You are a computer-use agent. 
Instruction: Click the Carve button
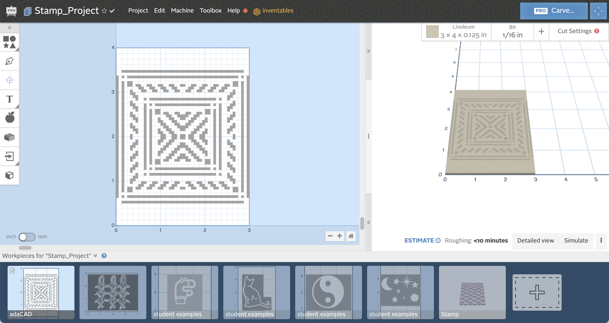coord(554,11)
